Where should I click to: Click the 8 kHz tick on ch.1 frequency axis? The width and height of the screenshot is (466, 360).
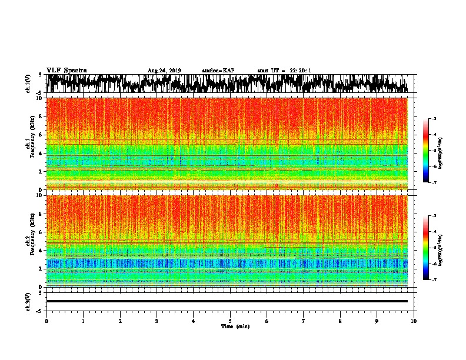pyautogui.click(x=42, y=116)
